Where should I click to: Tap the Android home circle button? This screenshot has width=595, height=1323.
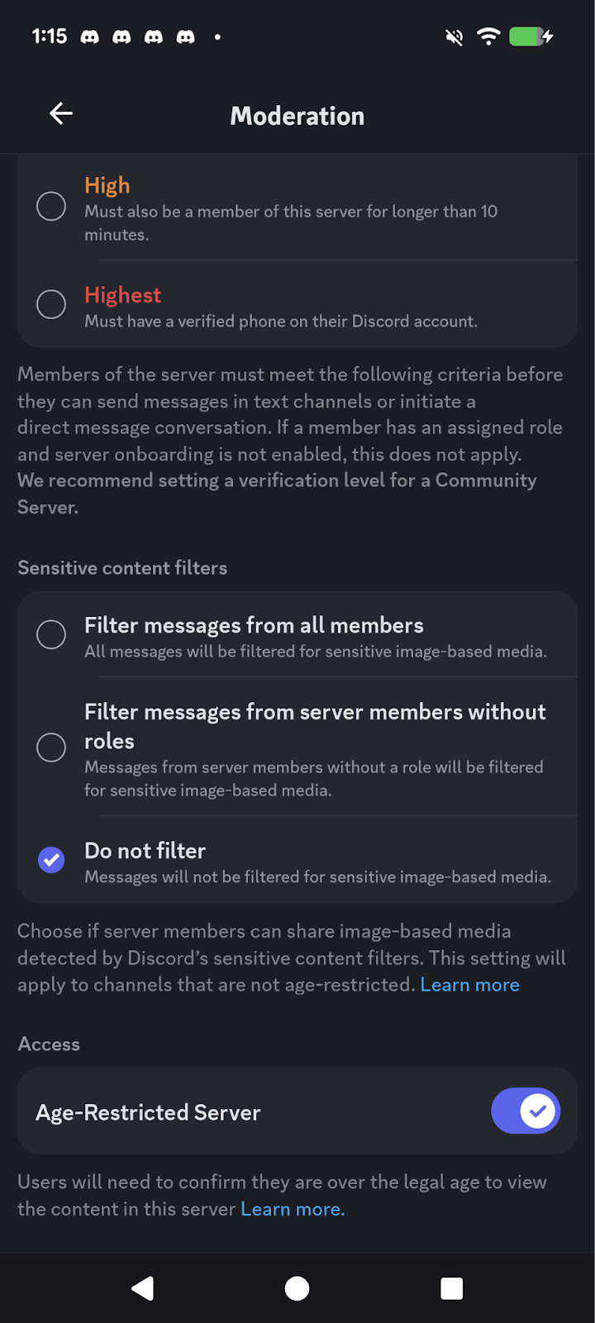[297, 1287]
